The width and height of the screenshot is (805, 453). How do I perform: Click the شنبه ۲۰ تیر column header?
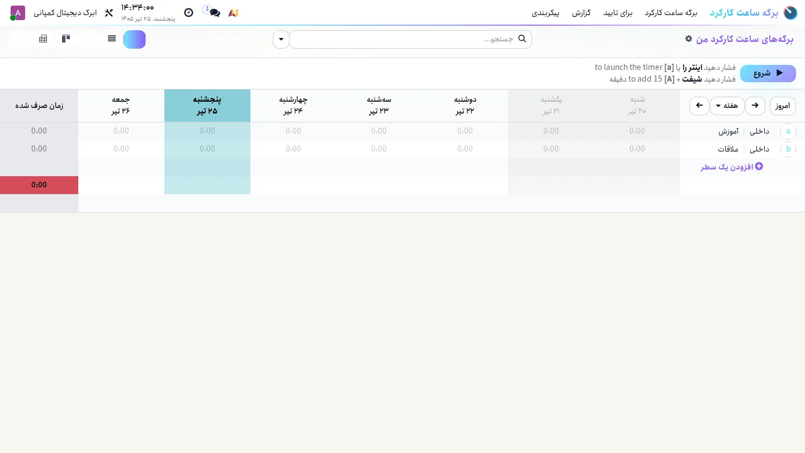tap(637, 105)
